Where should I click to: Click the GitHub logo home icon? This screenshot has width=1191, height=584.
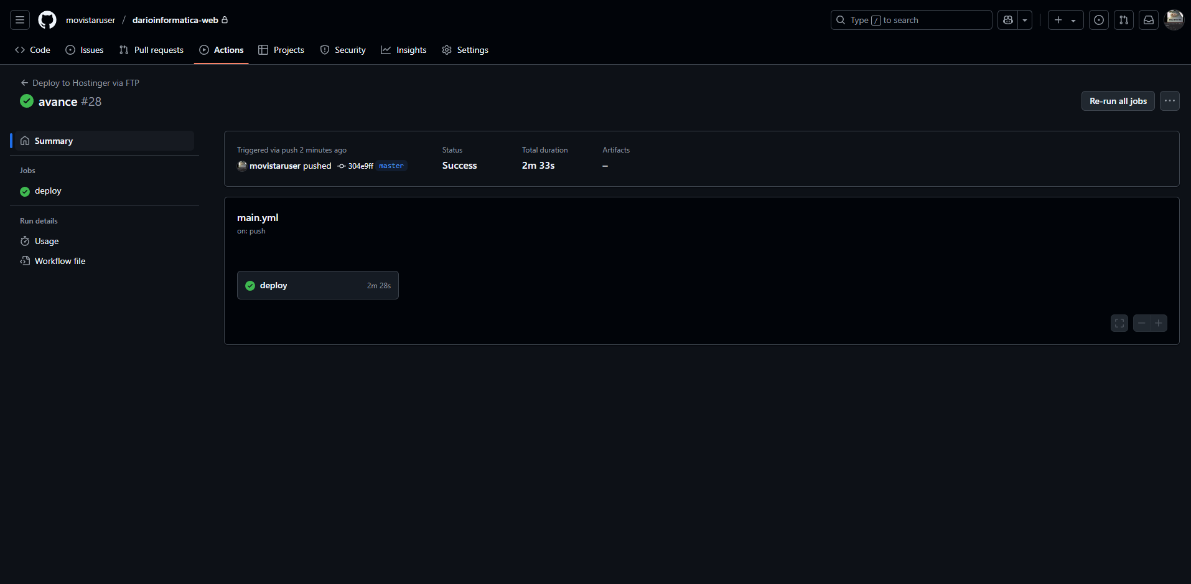(x=47, y=20)
